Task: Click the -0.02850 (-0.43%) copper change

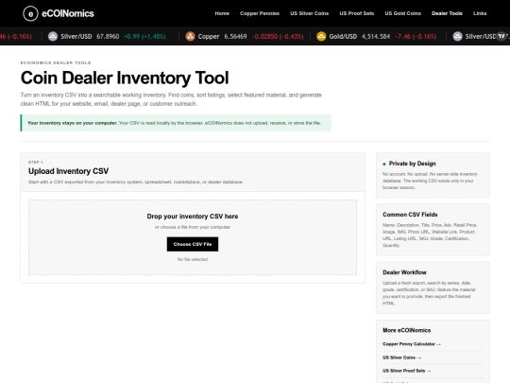Action: click(278, 36)
